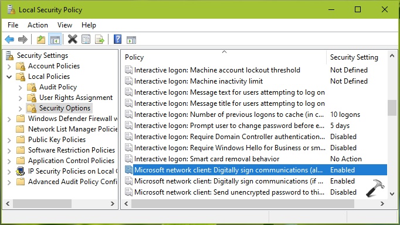Image resolution: width=400 pixels, height=225 pixels.
Task: Click the Delete X toolbar icon
Action: point(73,39)
